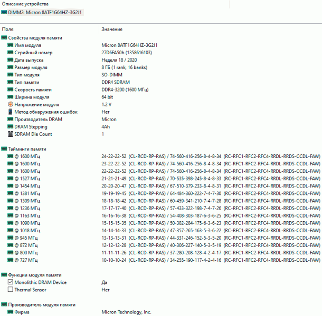Image resolution: width=322 pixels, height=316 pixels.
Task: Select the timing row starting with '23-22-22-52'
Action: coord(211,164)
